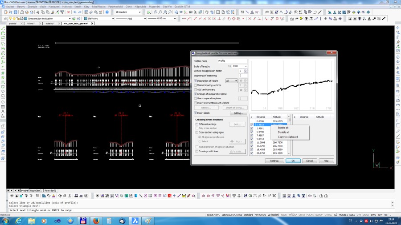Viewport: 401px width, 225px height.
Task: Click the Editing... button
Action: click(238, 113)
